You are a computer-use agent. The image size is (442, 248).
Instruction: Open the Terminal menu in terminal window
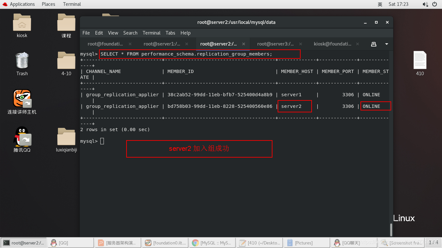point(151,33)
